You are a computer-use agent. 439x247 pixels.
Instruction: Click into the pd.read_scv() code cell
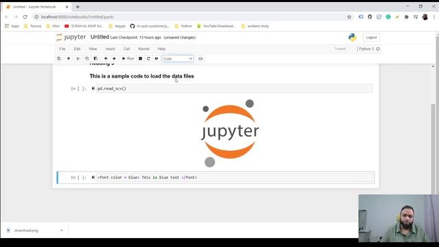click(x=235, y=89)
